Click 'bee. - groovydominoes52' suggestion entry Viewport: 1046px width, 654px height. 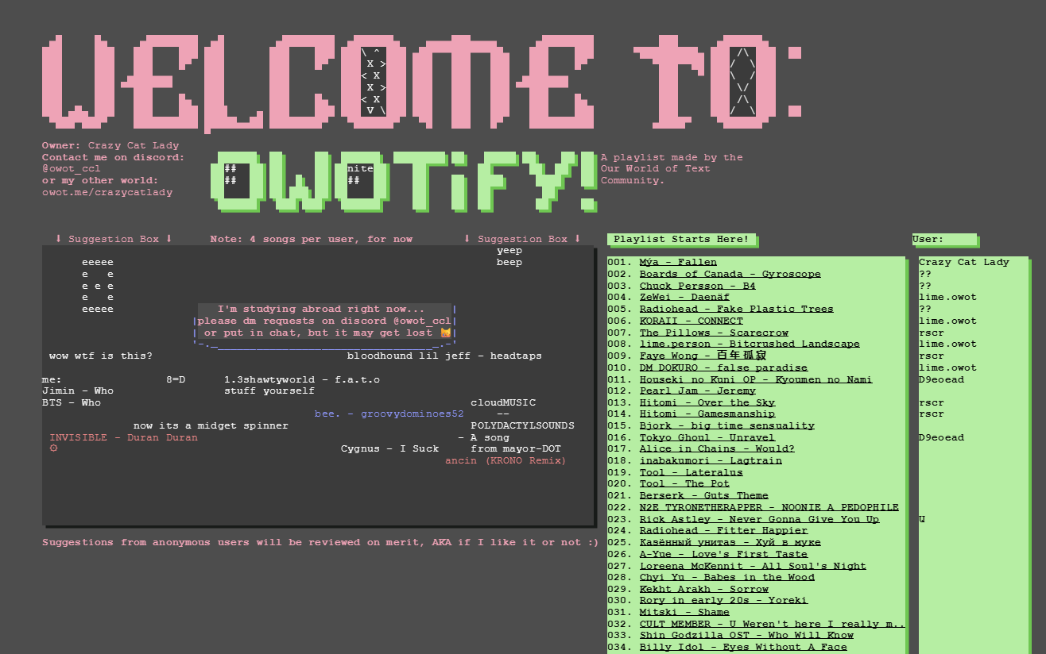click(389, 414)
